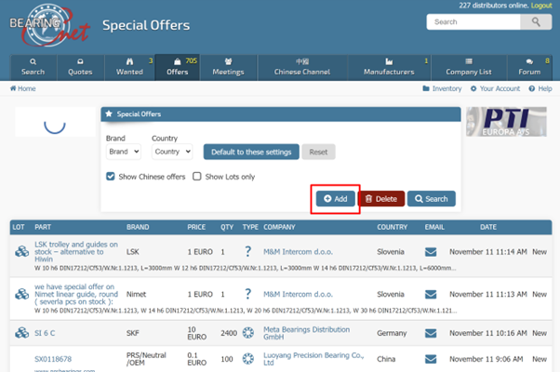Open the Company List tab

coord(469,67)
